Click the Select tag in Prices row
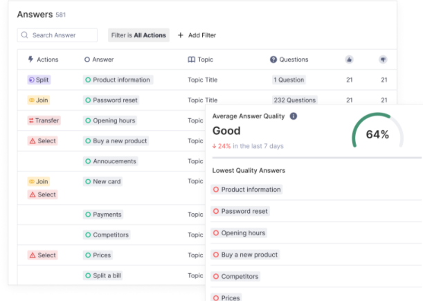Viewport: 423px width, 301px height. (43, 255)
